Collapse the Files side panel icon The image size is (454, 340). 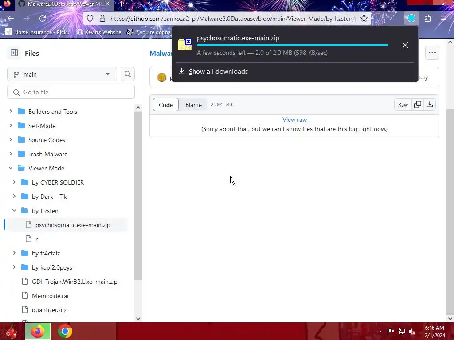(x=14, y=53)
